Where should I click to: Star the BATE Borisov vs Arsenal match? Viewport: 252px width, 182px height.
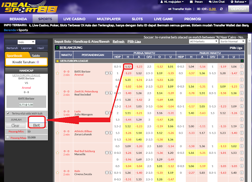tap(57, 73)
